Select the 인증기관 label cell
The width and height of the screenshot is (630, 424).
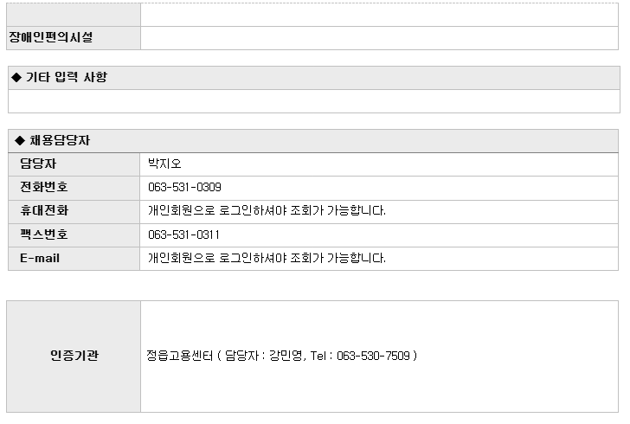pos(74,357)
